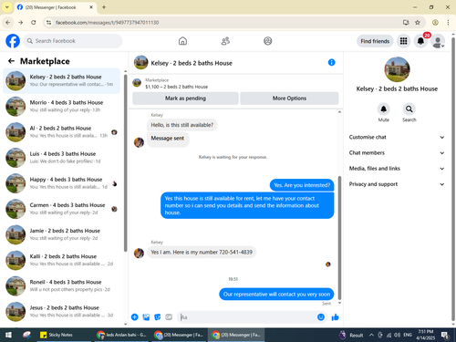Click the message with number 720-541-4839
Viewport: 456px width, 342px height.
point(202,252)
